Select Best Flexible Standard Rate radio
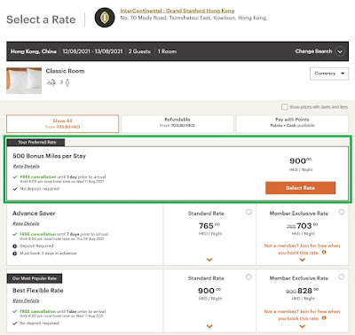 click(248, 277)
